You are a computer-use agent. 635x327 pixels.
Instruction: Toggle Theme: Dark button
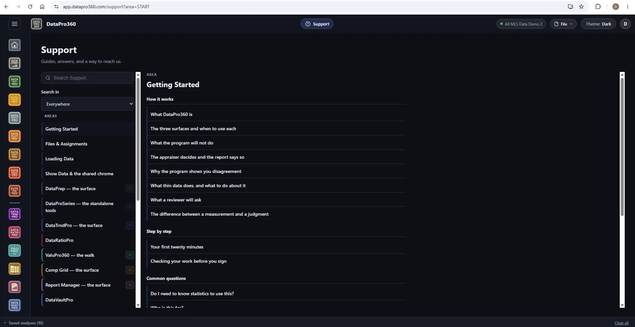point(598,24)
